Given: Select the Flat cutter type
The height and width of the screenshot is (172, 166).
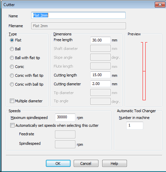Looking at the screenshot, I should 12,40.
